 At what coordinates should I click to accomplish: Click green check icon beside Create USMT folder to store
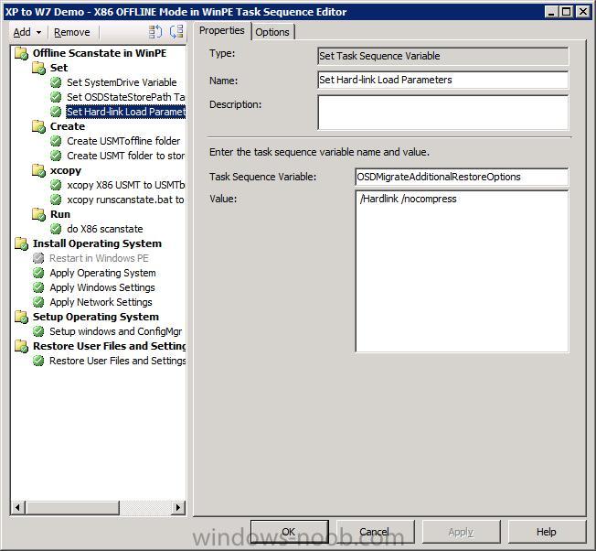[x=56, y=156]
